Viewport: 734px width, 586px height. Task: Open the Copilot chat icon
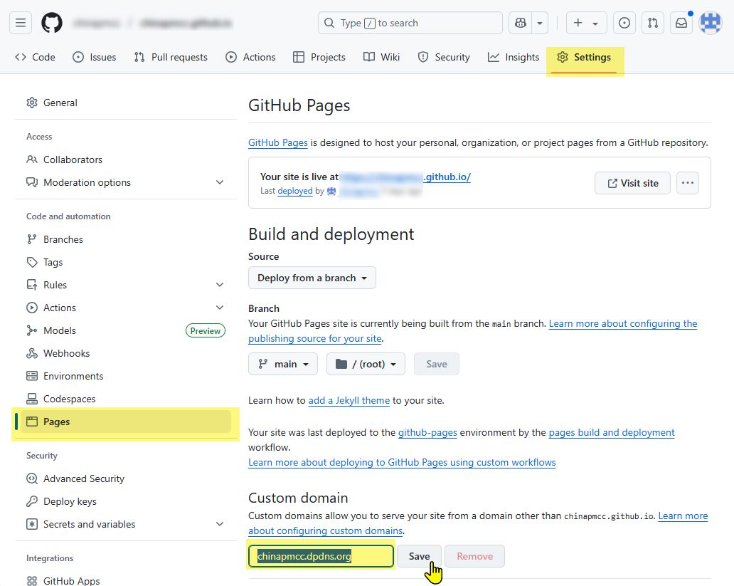pos(521,23)
